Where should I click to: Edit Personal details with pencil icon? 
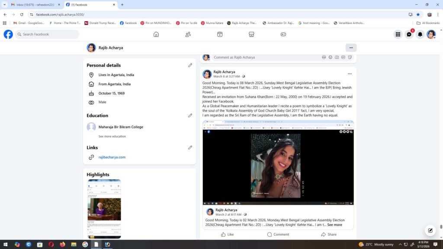pyautogui.click(x=190, y=65)
